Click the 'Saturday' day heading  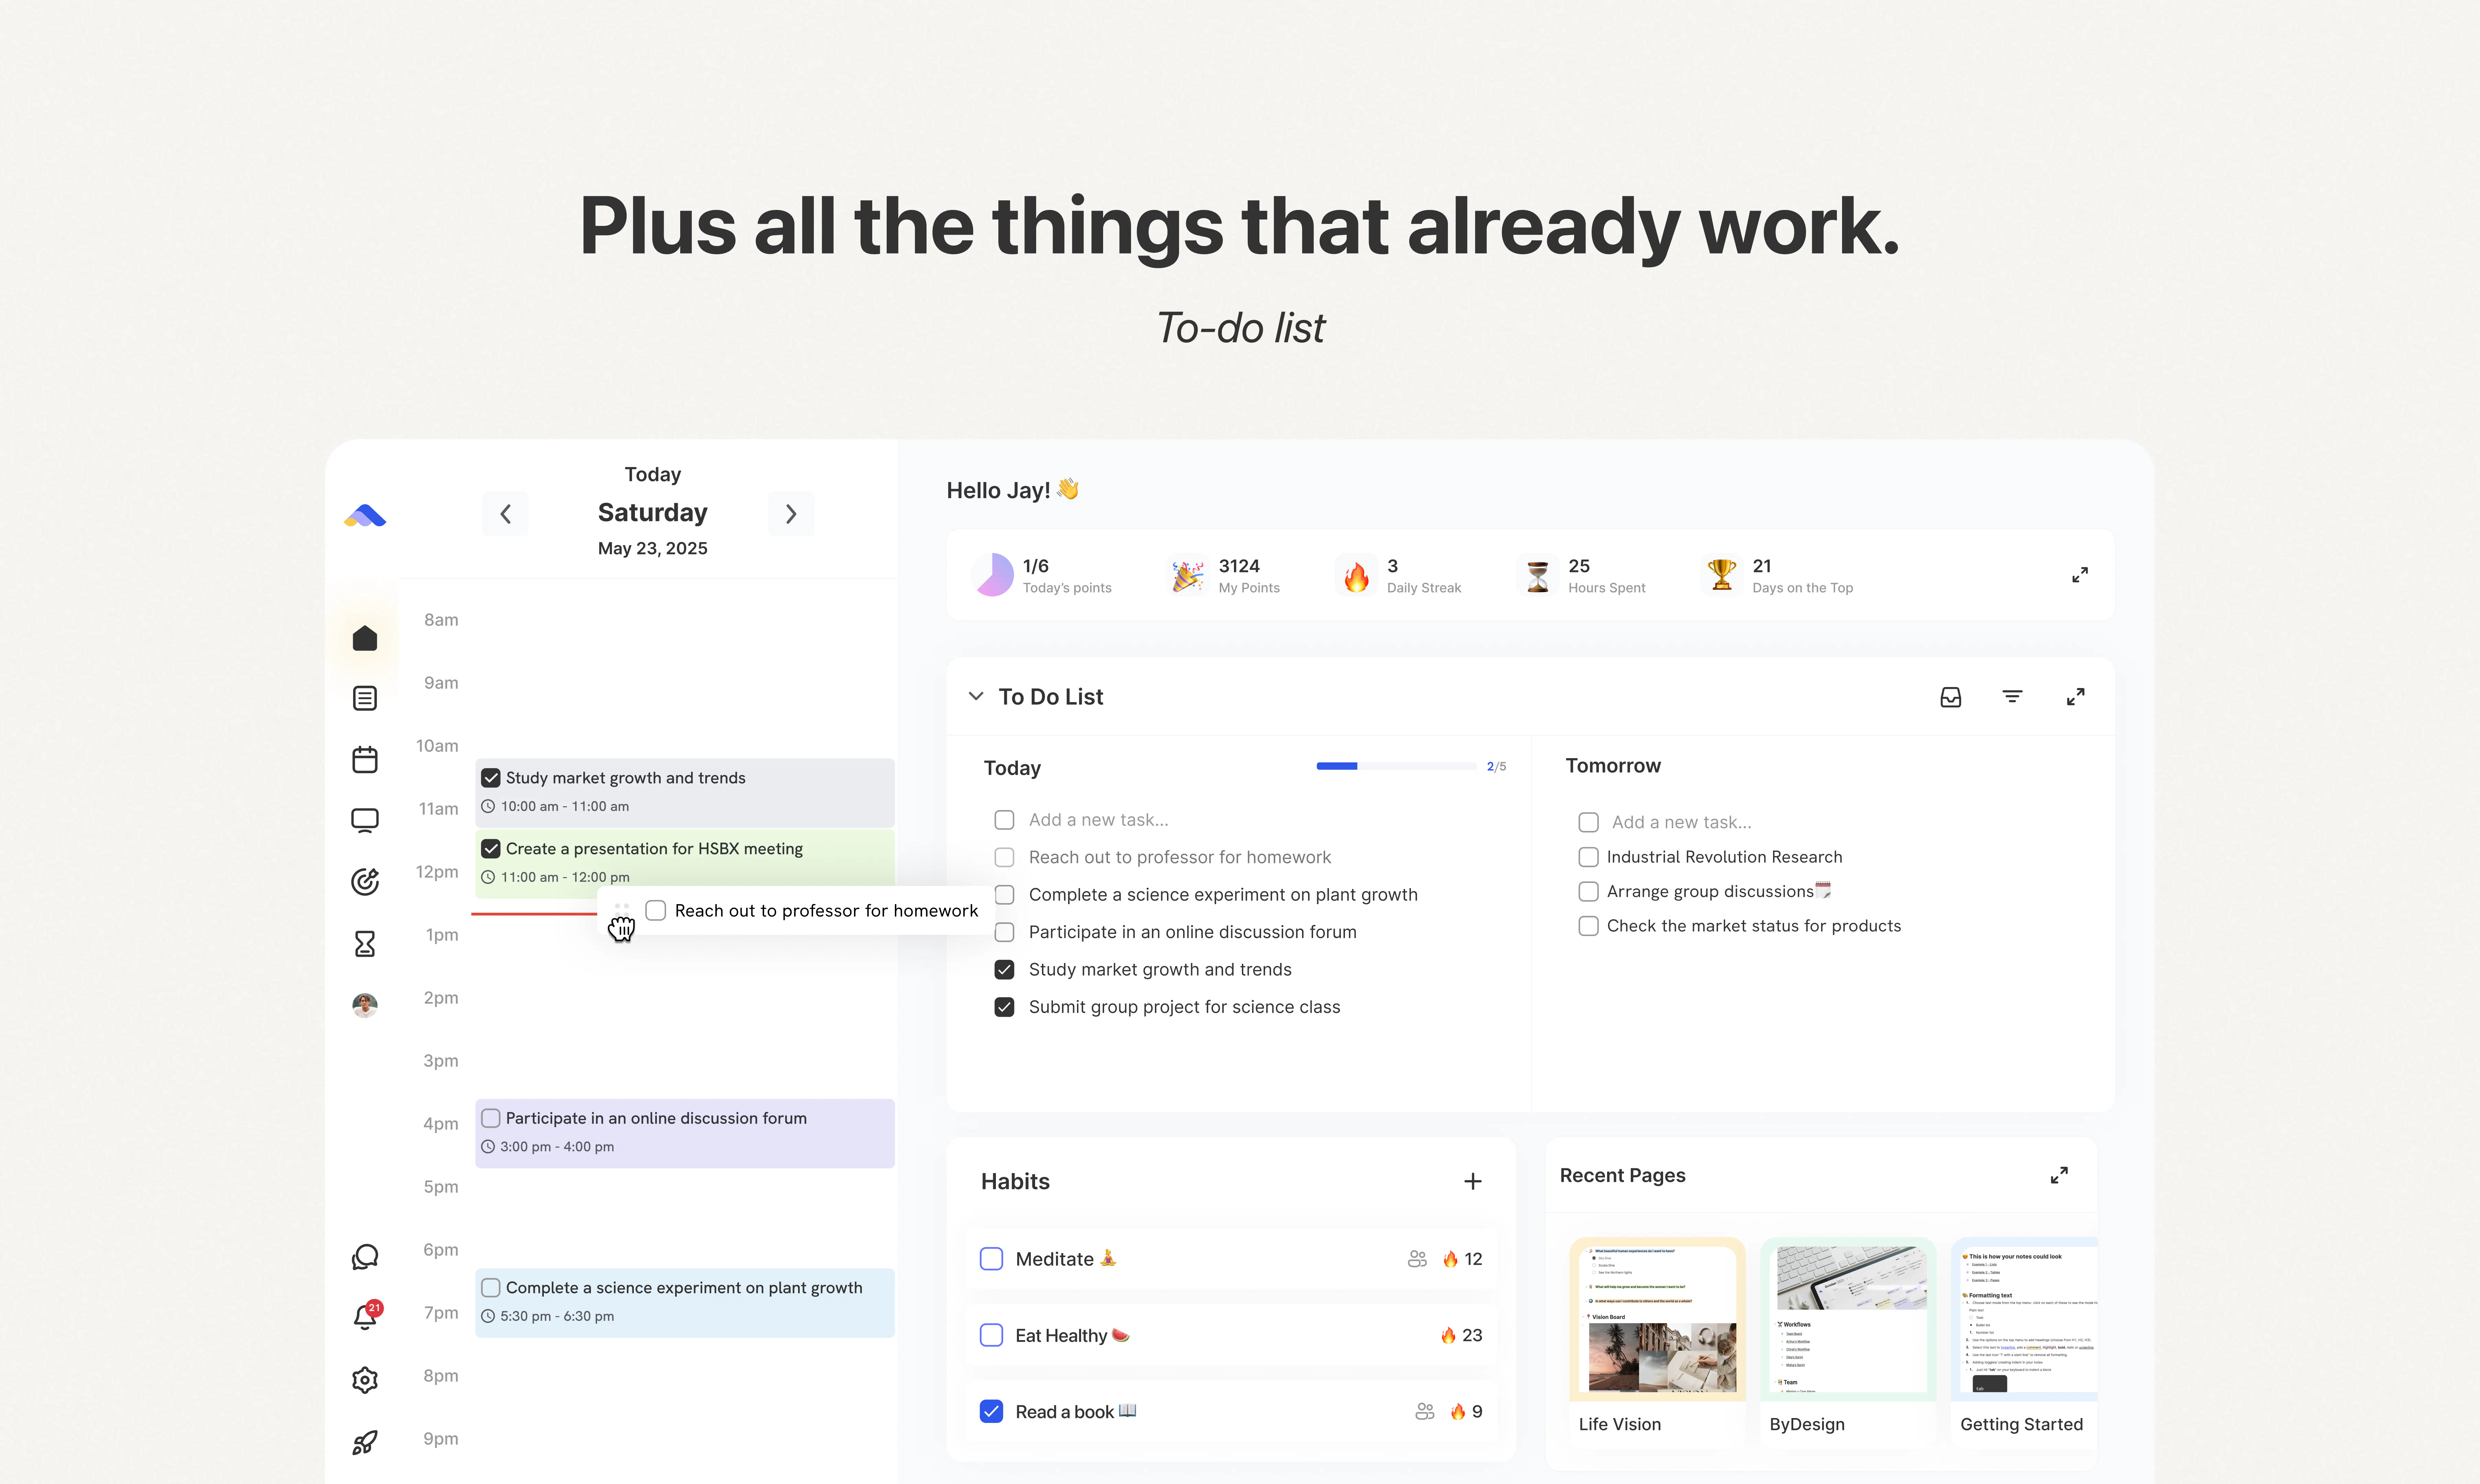[653, 513]
